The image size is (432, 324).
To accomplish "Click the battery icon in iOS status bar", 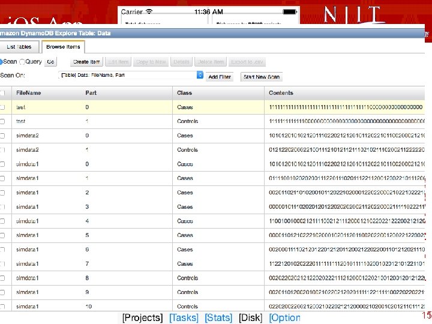I will click(x=290, y=12).
